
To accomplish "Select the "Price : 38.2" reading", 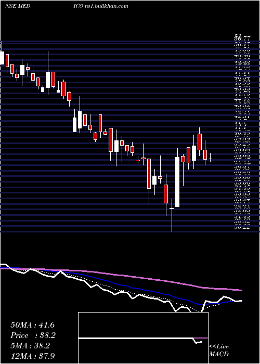I will tap(32, 335).
